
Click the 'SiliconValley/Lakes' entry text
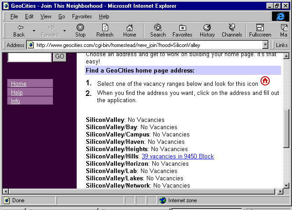coord(135,178)
